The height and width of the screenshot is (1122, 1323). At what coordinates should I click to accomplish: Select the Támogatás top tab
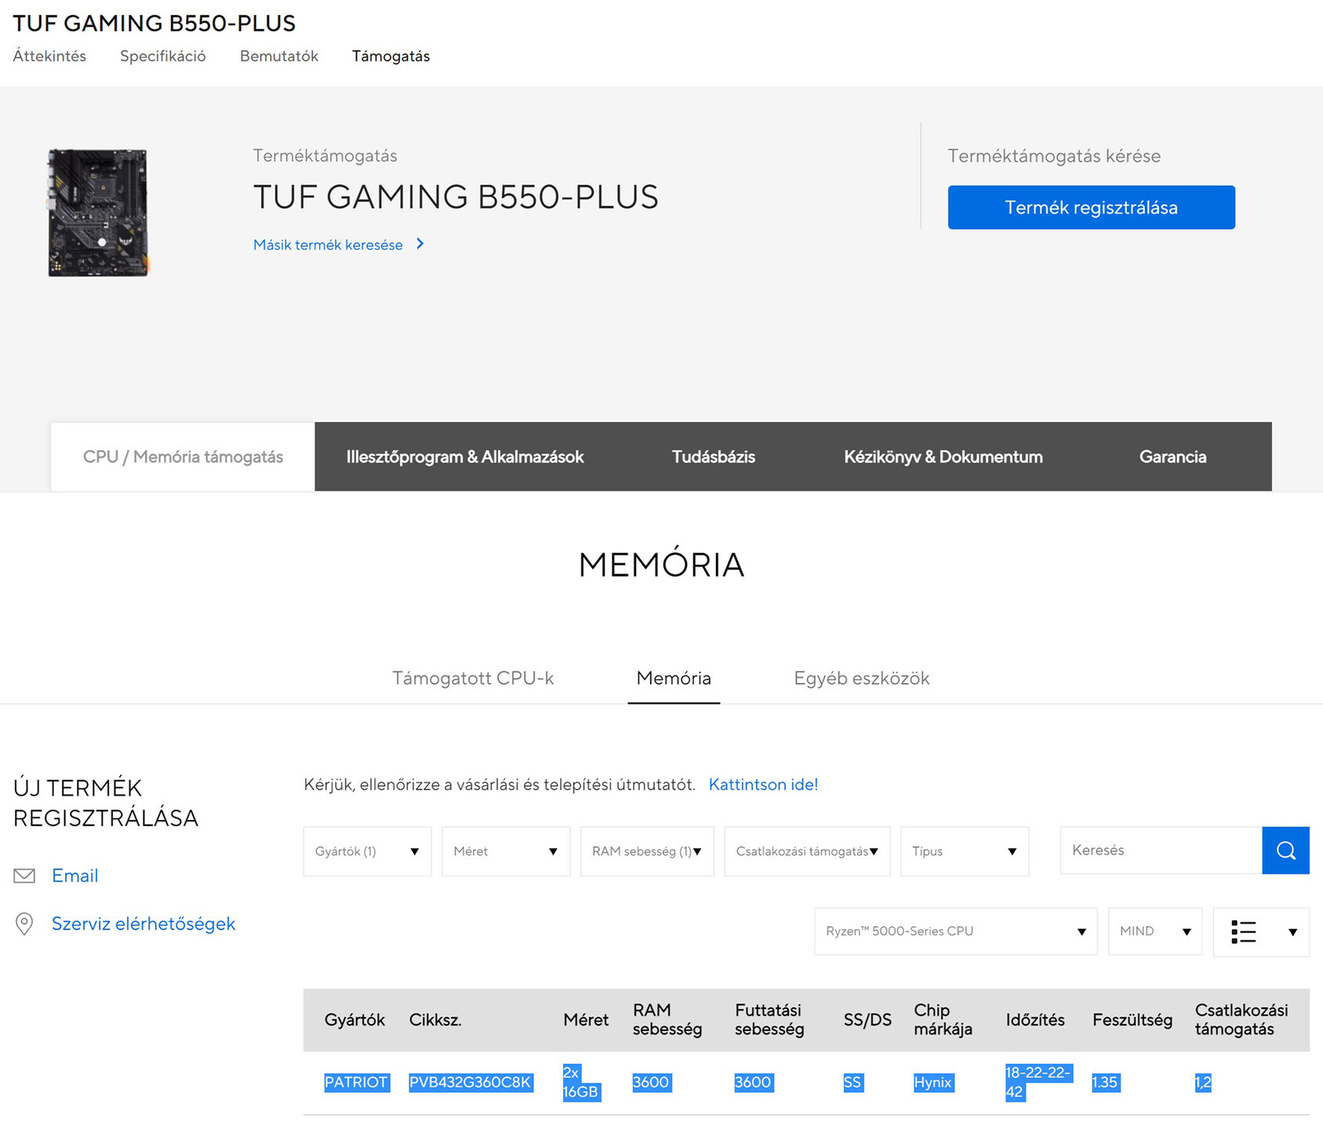(391, 56)
